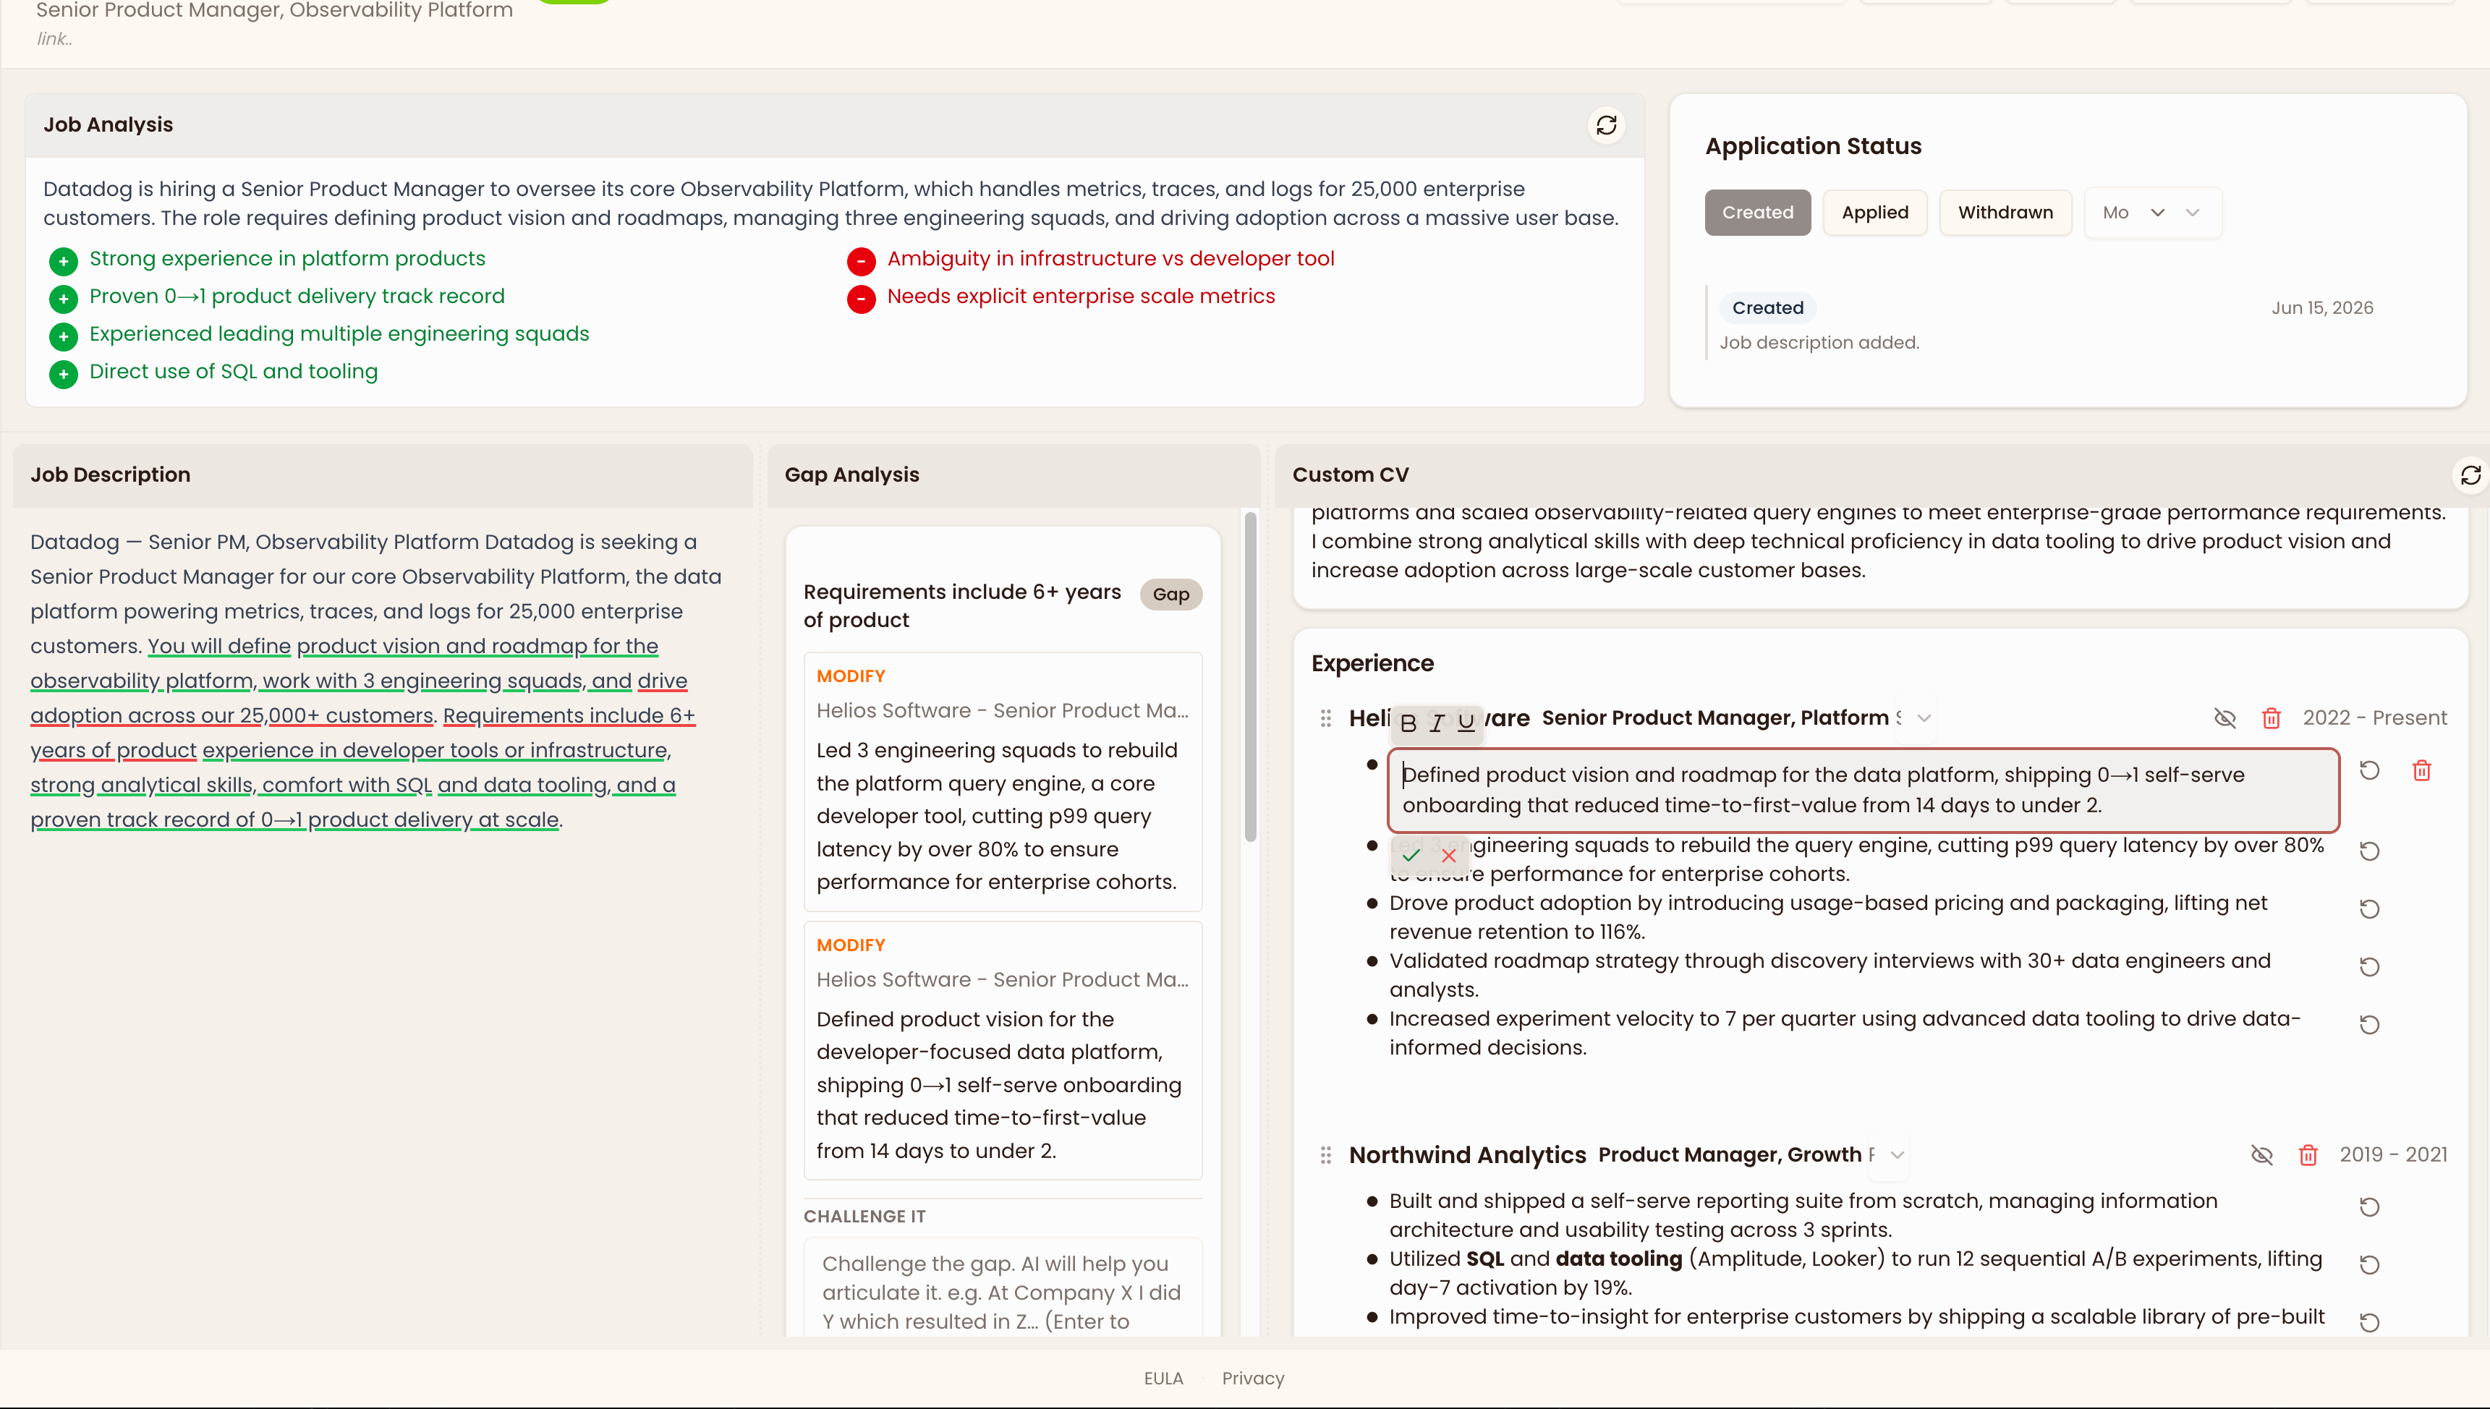Click the highlighted 'adoption across our 25,000+ customers' phrase
This screenshot has width=2490, height=1409.
[x=231, y=716]
